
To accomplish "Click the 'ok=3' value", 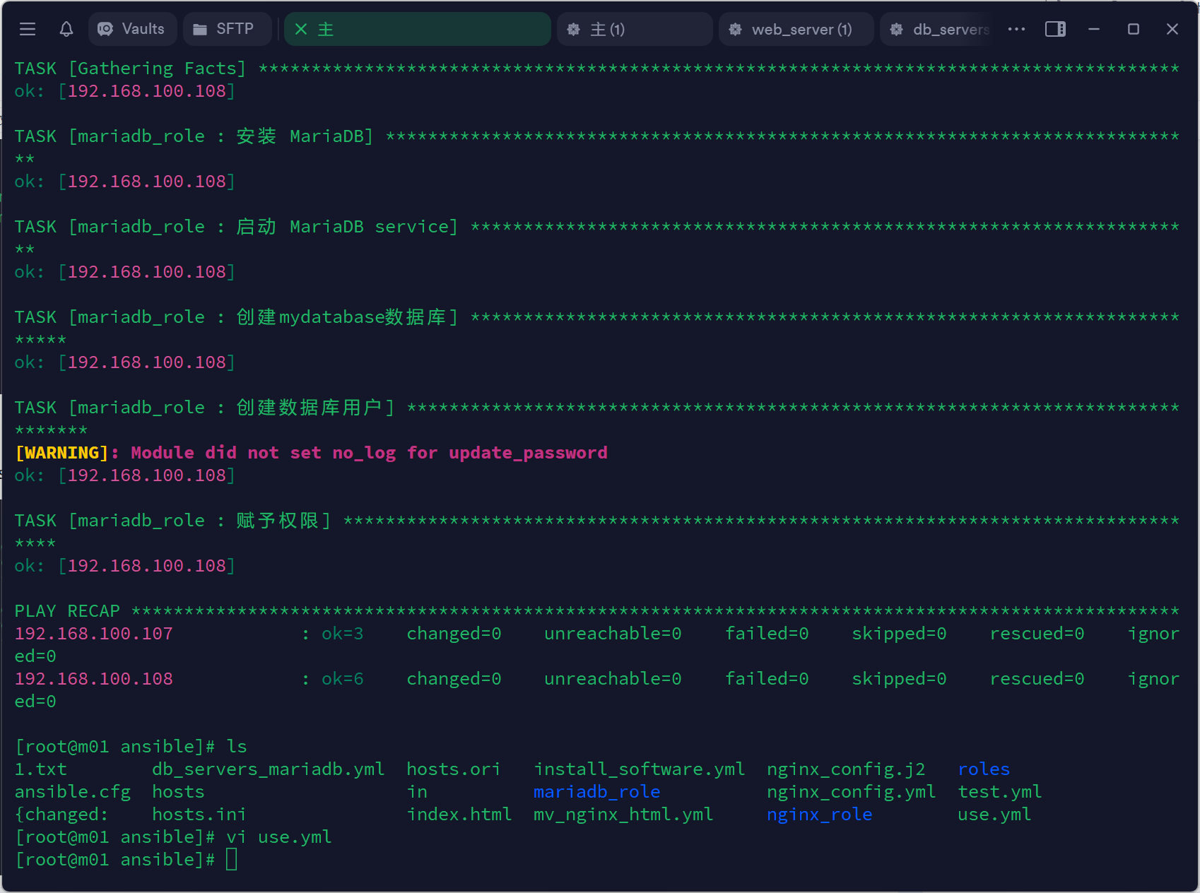I will [343, 634].
